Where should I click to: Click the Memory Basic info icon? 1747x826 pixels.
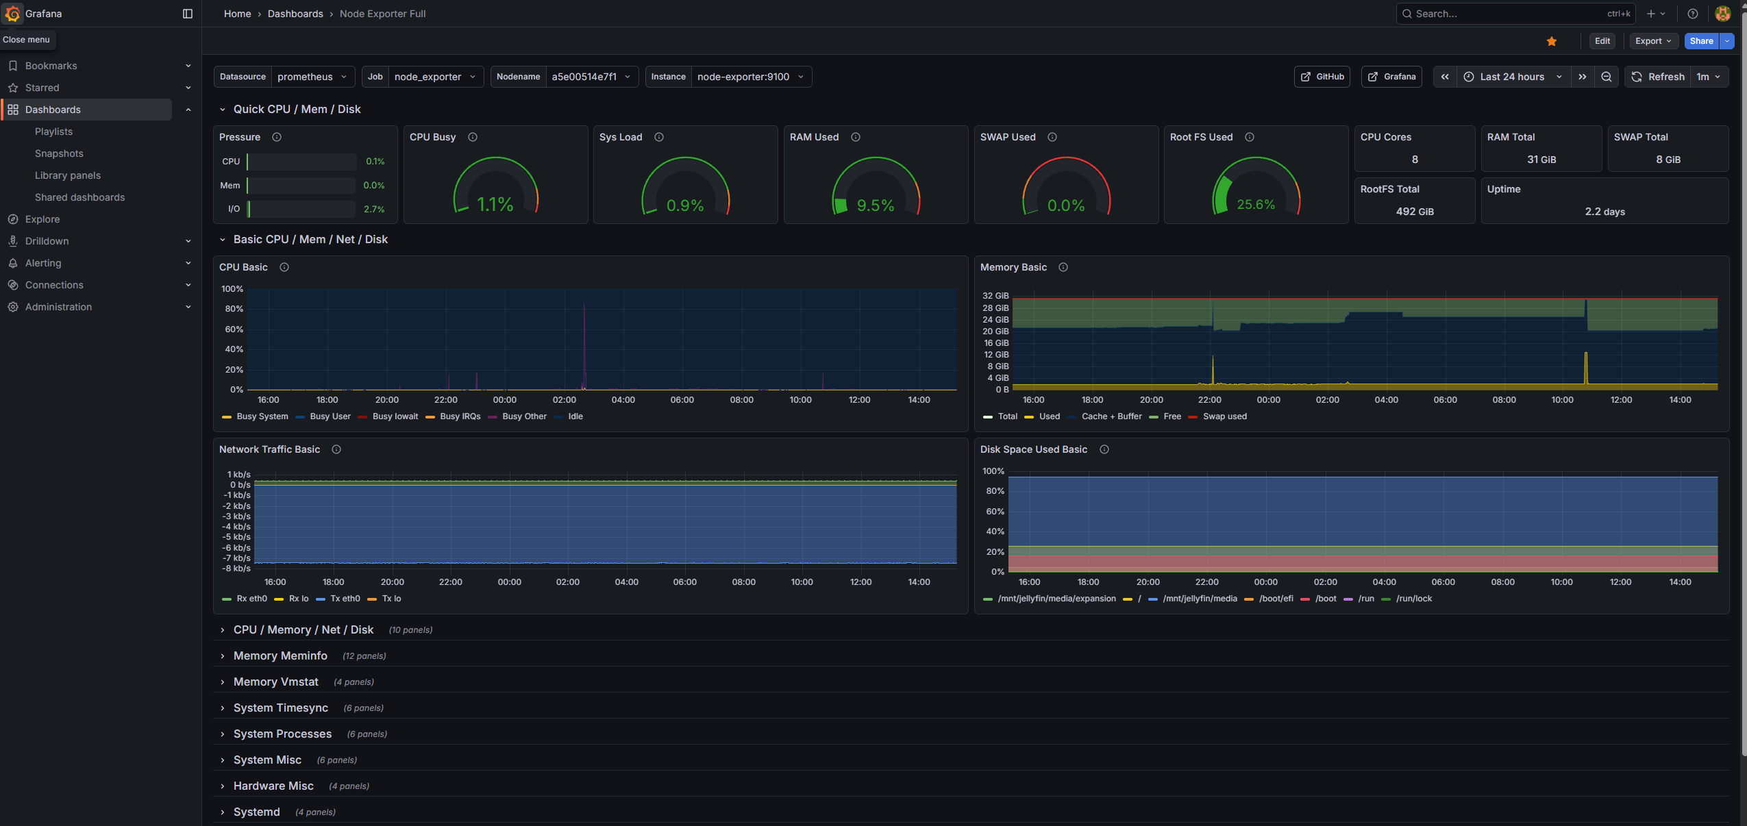pyautogui.click(x=1063, y=267)
